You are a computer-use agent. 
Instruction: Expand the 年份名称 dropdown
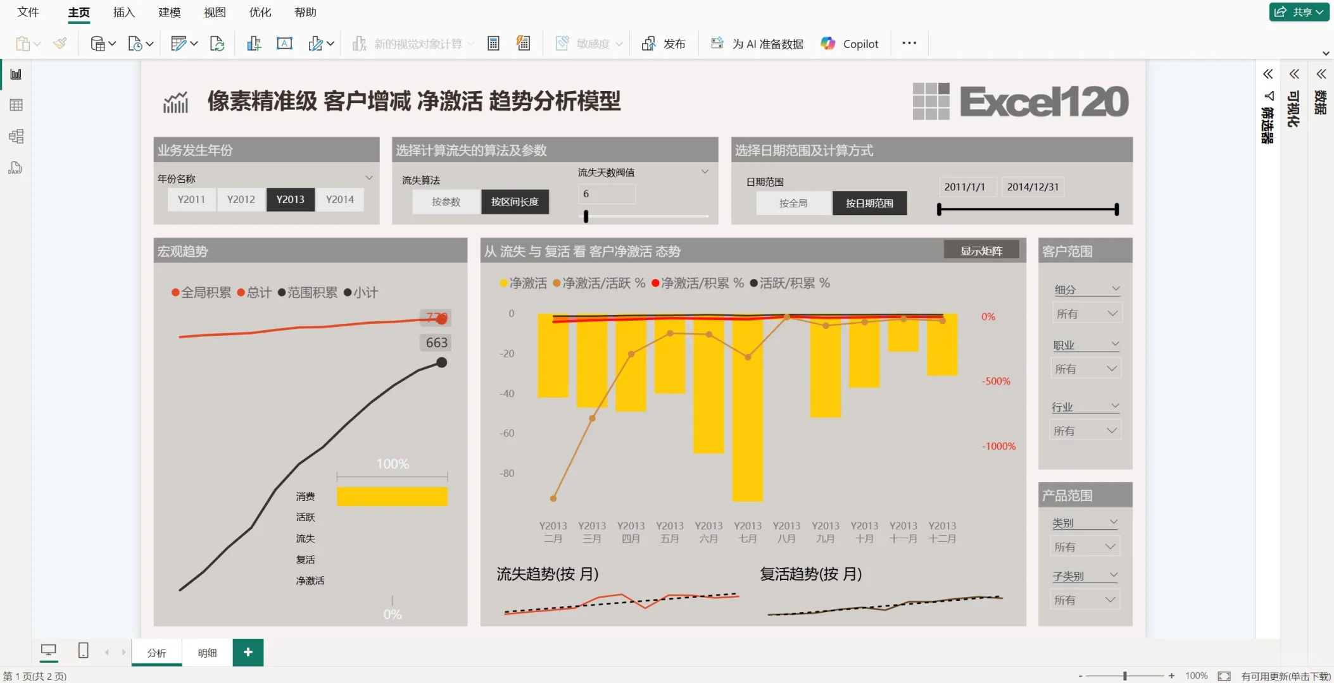tap(368, 178)
